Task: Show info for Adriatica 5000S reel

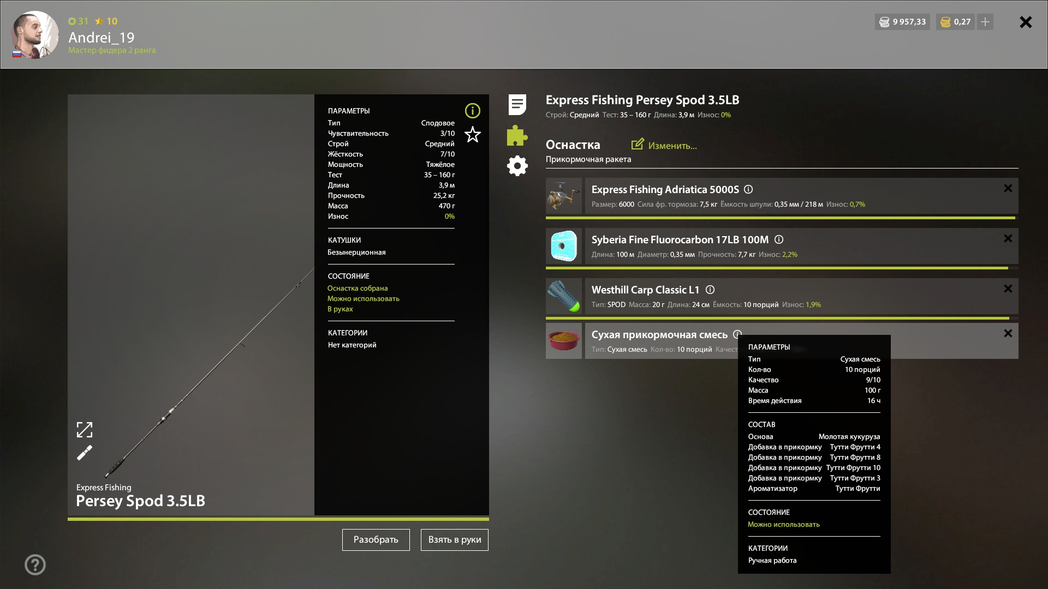Action: pos(748,189)
